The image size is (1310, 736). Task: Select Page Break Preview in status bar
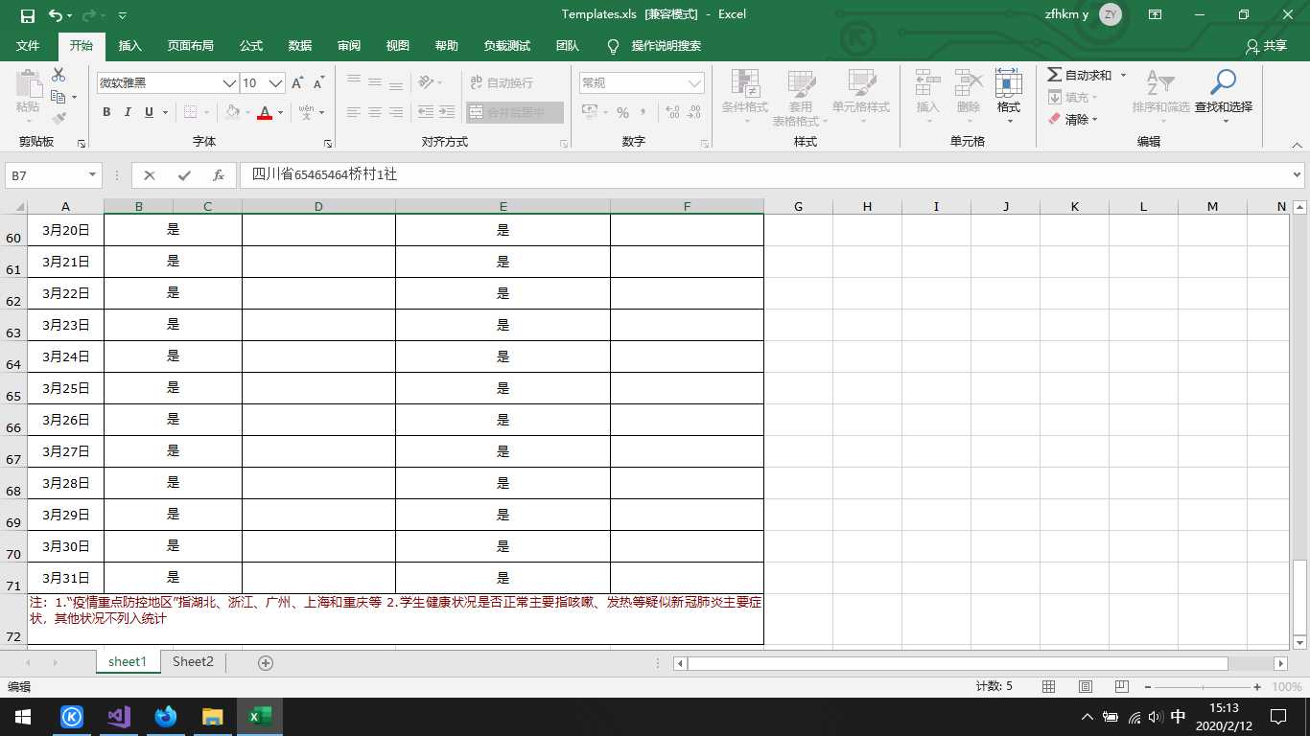(x=1122, y=687)
